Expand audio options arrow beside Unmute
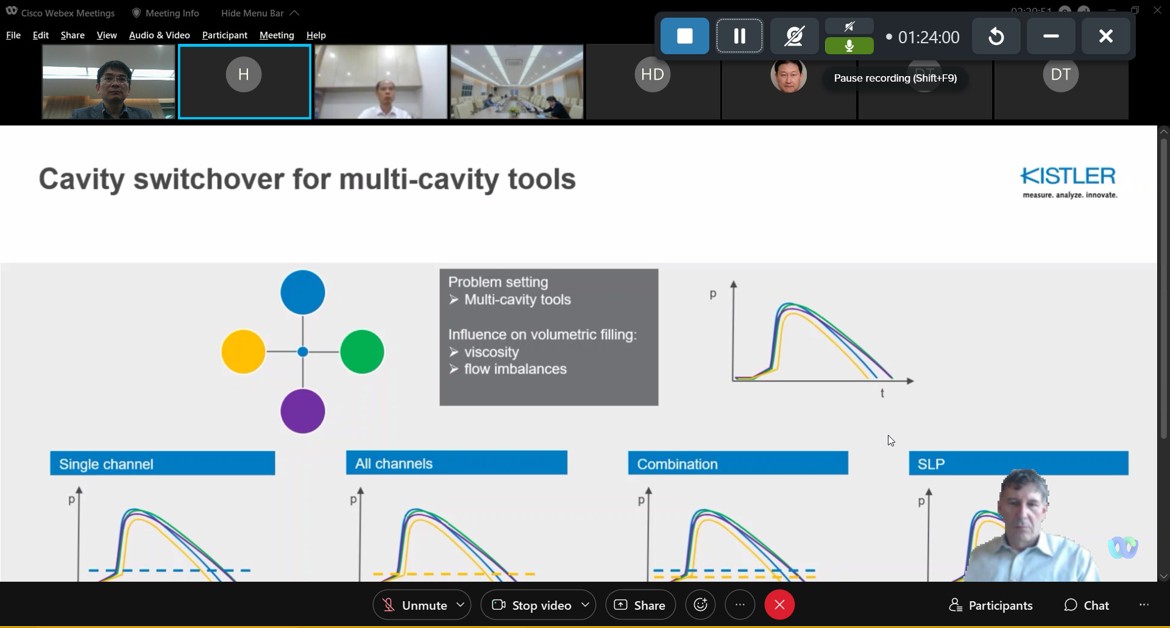 tap(461, 605)
